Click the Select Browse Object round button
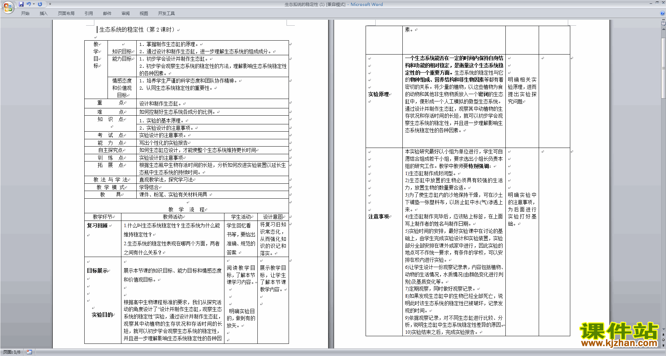This screenshot has height=356, width=666. pos(664,340)
